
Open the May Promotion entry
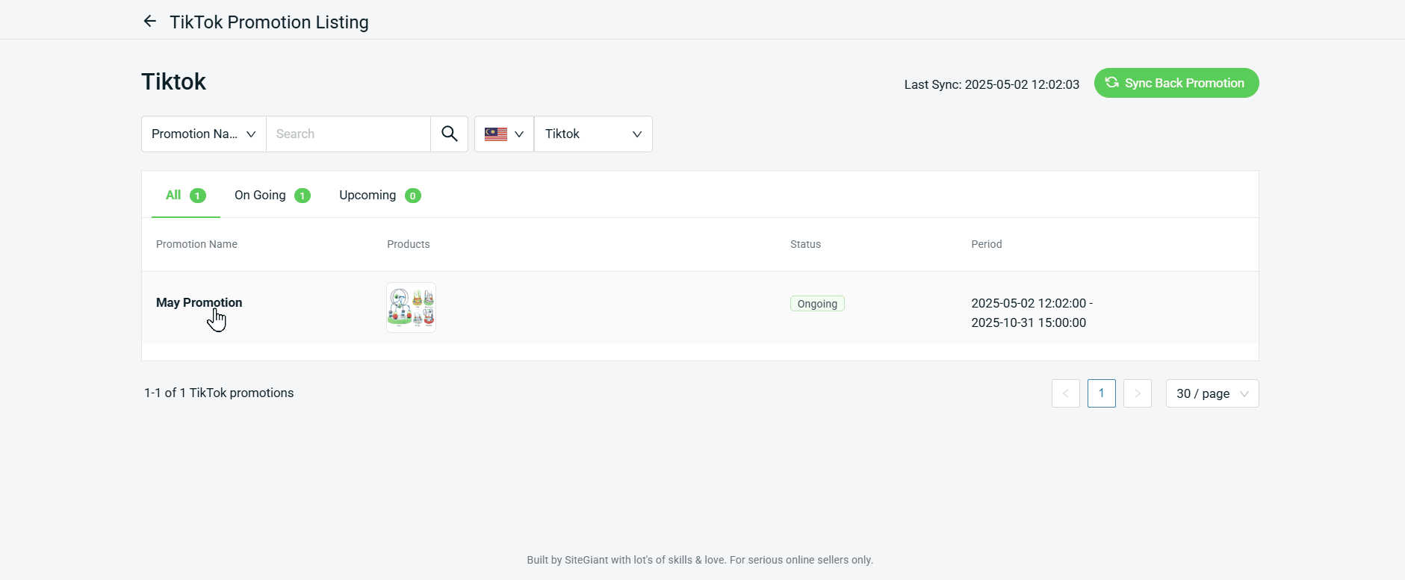(x=199, y=302)
